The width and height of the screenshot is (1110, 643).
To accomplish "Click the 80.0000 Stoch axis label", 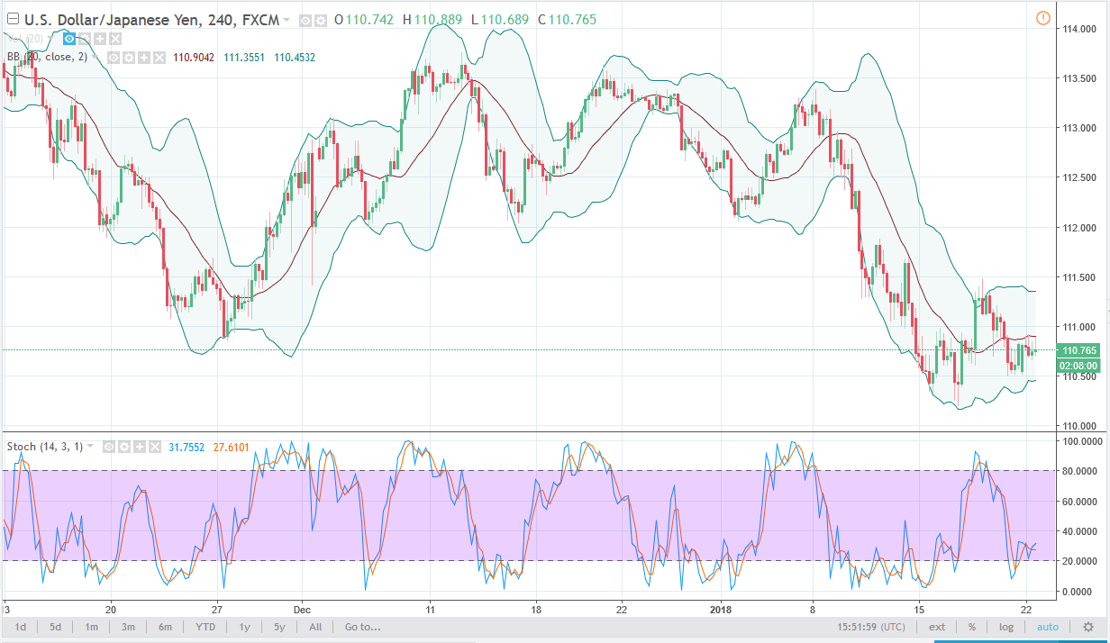I will 1081,471.
